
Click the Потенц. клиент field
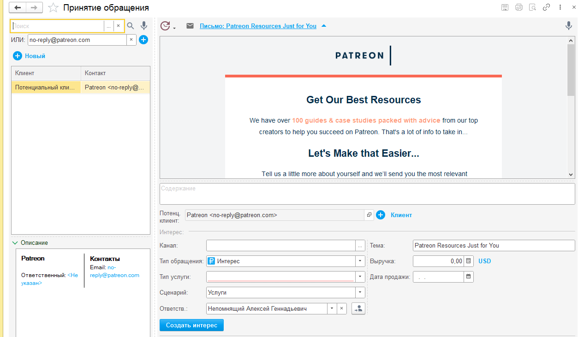click(275, 215)
